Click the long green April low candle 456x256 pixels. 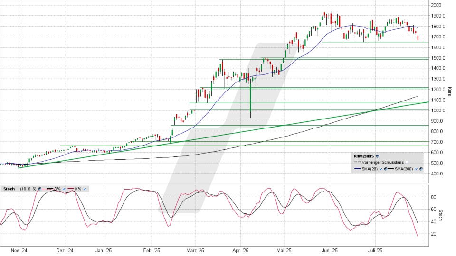click(250, 97)
